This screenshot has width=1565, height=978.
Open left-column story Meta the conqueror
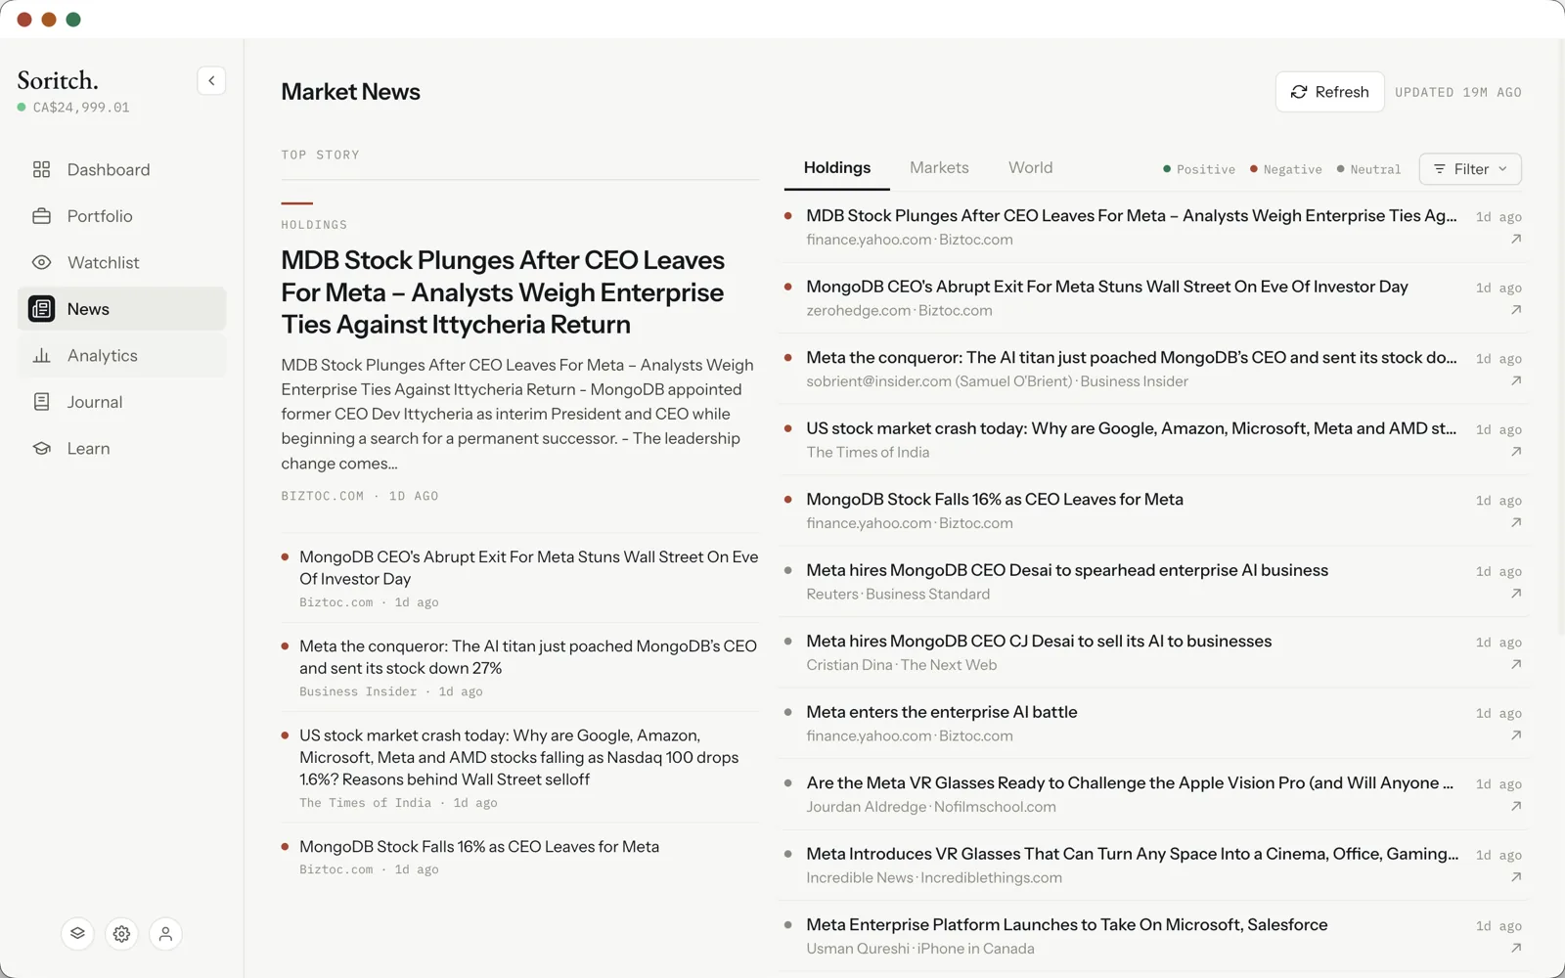tap(528, 657)
